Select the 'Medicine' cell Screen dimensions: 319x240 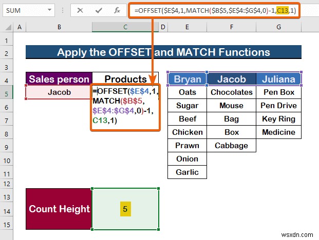click(278, 132)
